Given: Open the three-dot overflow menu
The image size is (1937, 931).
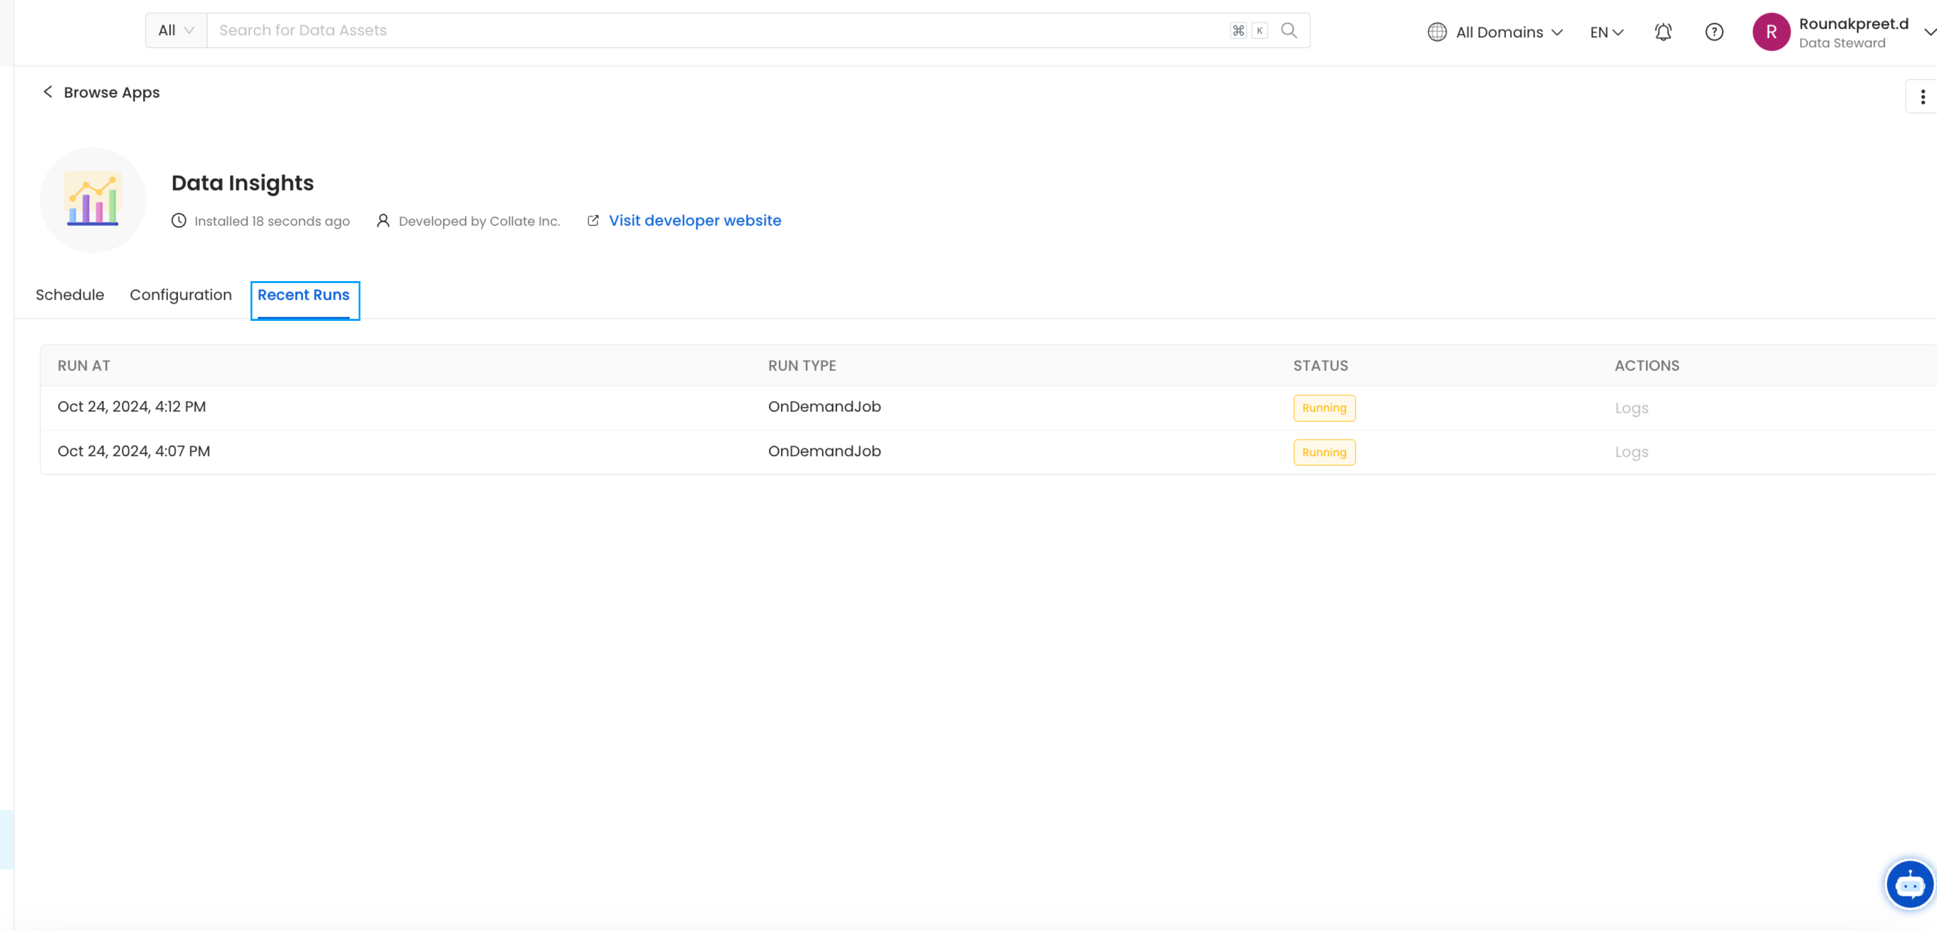Looking at the screenshot, I should [1922, 96].
